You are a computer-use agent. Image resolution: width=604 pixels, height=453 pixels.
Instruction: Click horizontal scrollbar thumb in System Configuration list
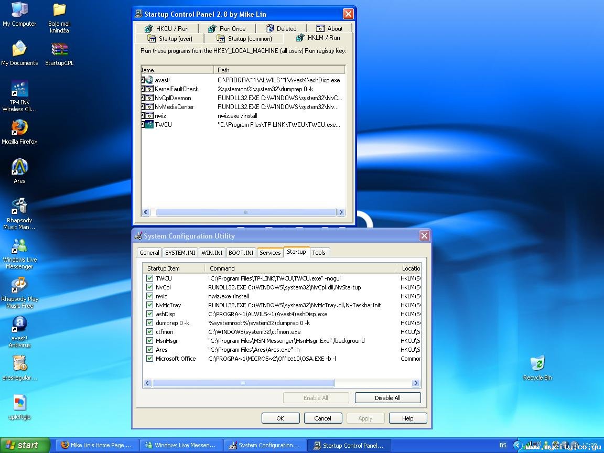click(x=243, y=383)
